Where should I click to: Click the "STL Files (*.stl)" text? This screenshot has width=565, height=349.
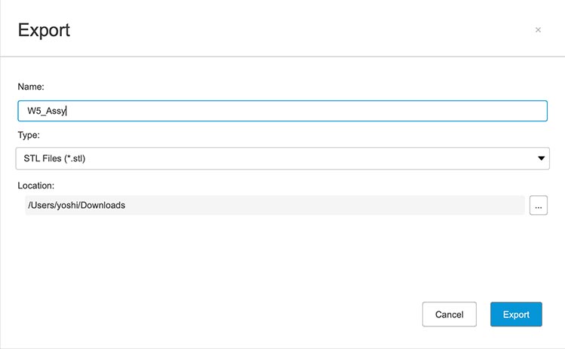click(x=60, y=158)
